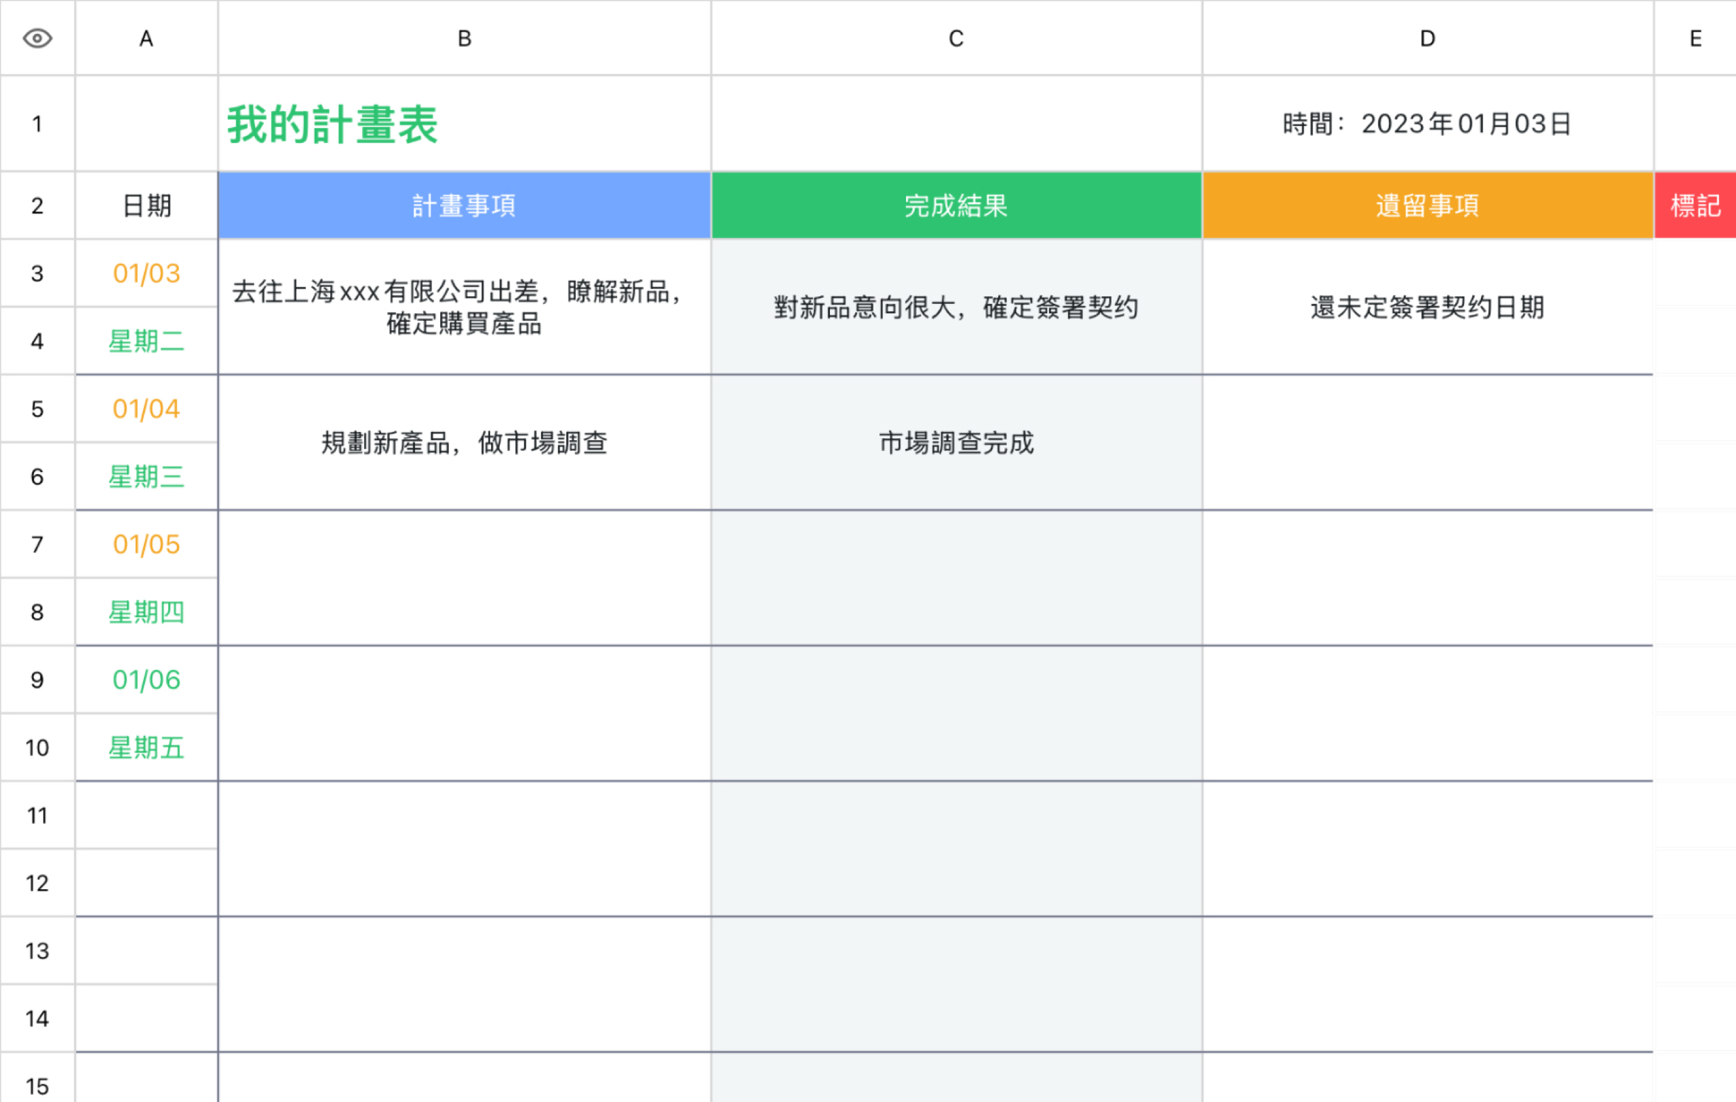
Task: Click the result cell 對新品意向很大，確定簽署契約
Action: 956,307
